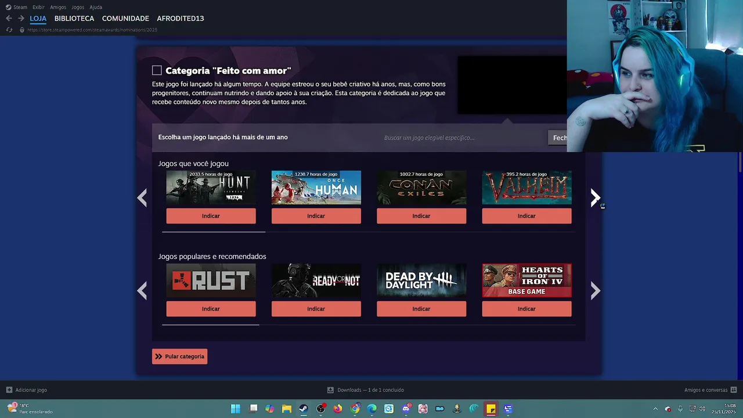Nominate Conan Exiles with Indicar
This screenshot has height=418, width=743.
421,216
